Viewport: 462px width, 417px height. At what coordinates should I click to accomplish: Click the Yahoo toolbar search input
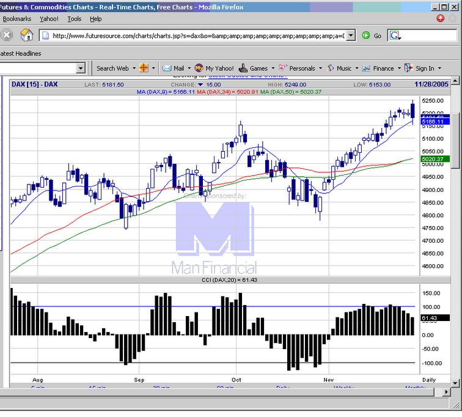click(x=38, y=68)
